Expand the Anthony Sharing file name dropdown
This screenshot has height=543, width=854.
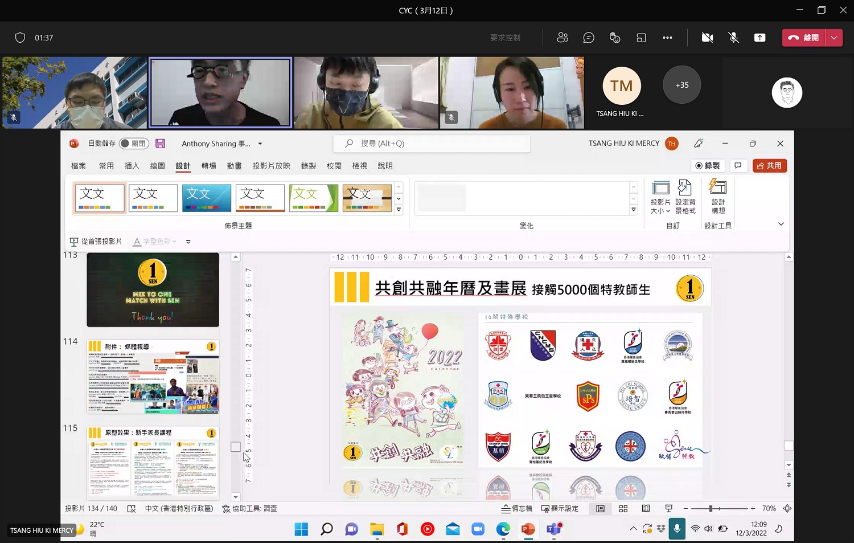260,144
